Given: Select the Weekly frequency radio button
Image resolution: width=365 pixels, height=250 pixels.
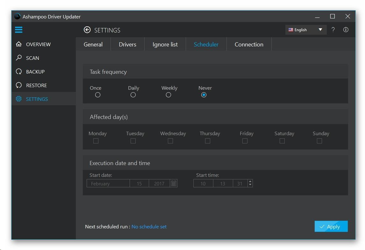Looking at the screenshot, I should click(168, 95).
